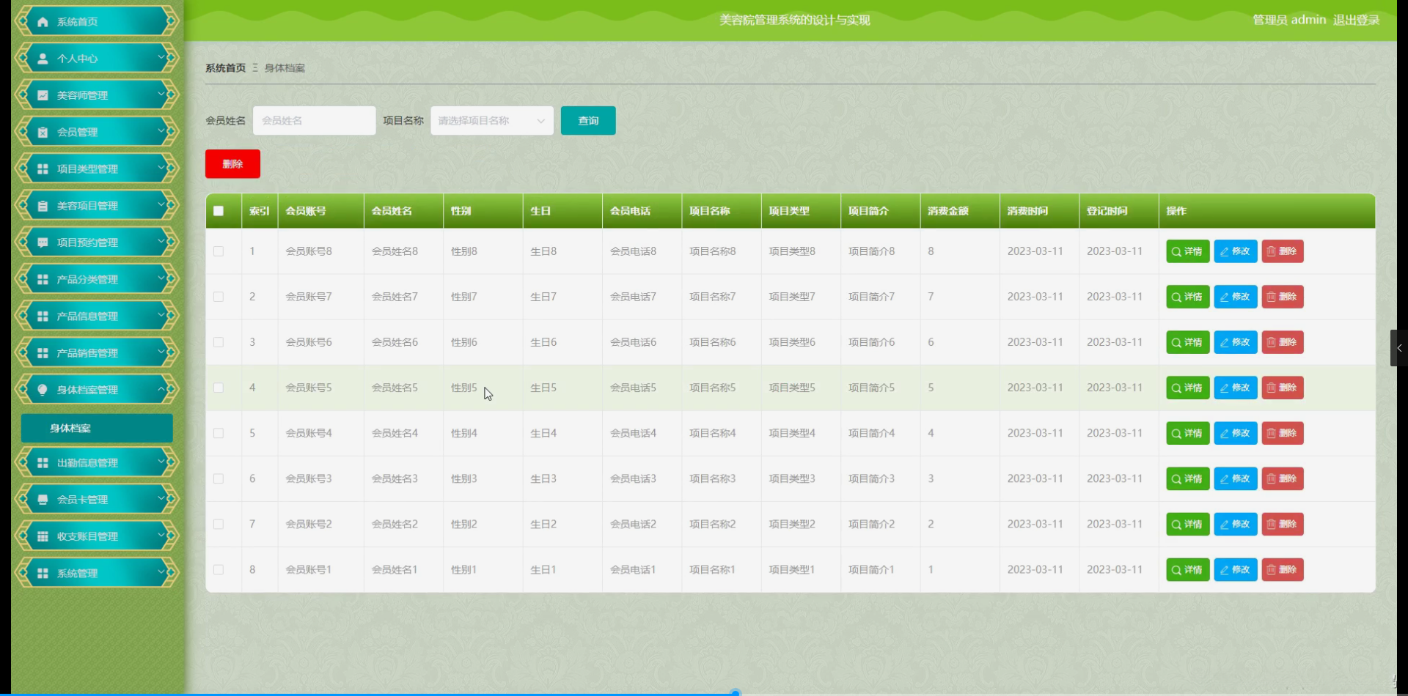Open the 产品分类管理 menu

click(x=97, y=279)
